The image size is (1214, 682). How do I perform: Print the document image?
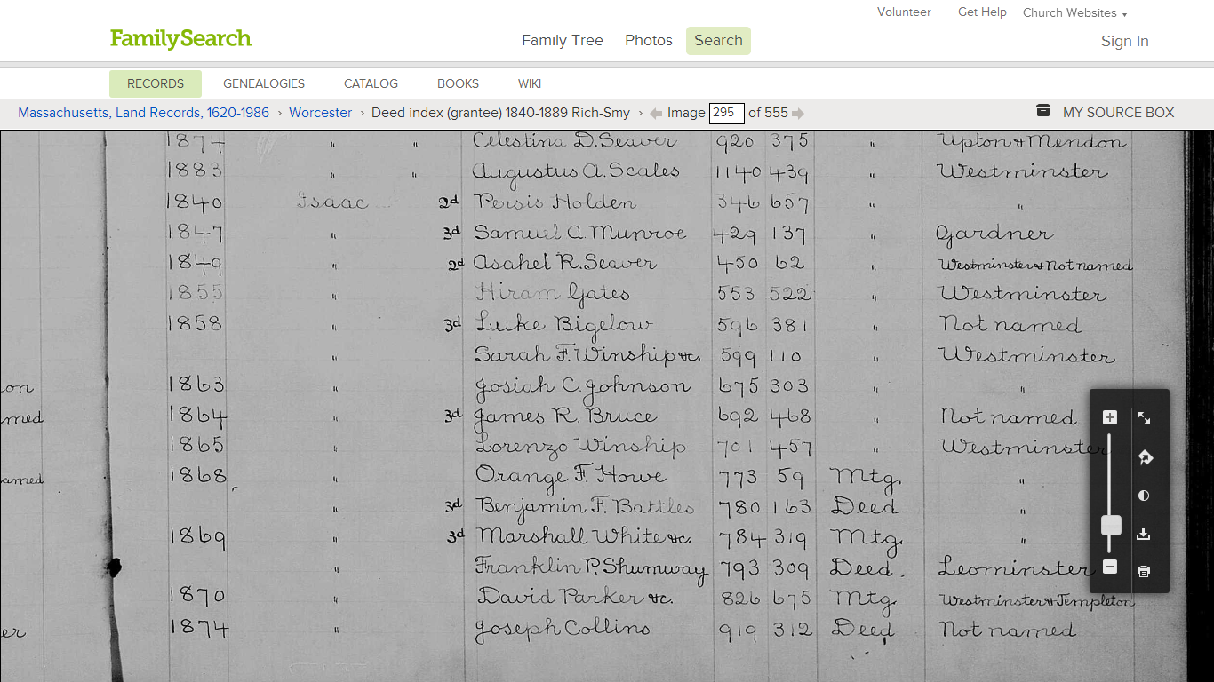coord(1144,571)
